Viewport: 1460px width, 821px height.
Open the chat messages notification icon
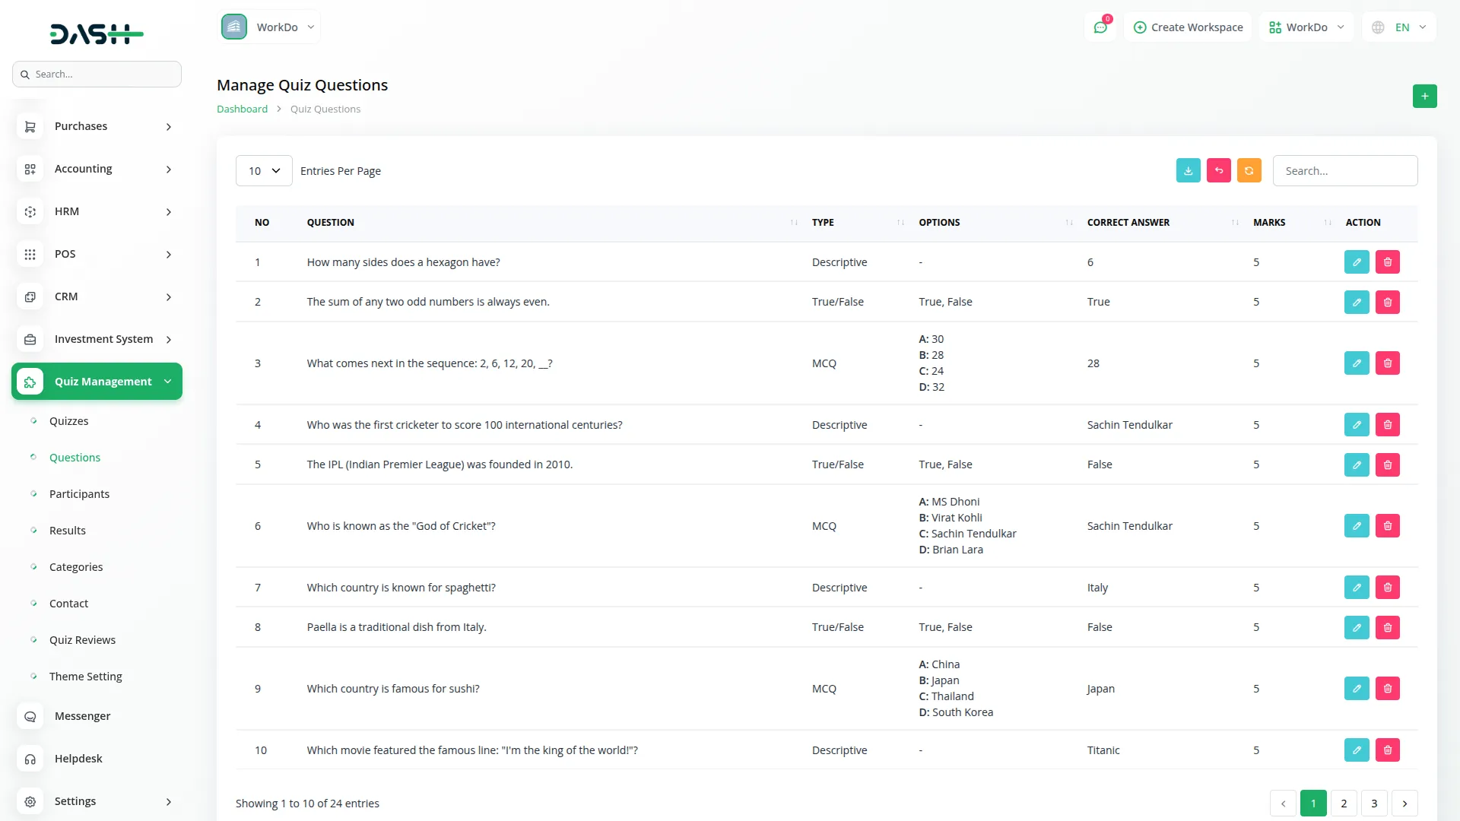[1100, 27]
